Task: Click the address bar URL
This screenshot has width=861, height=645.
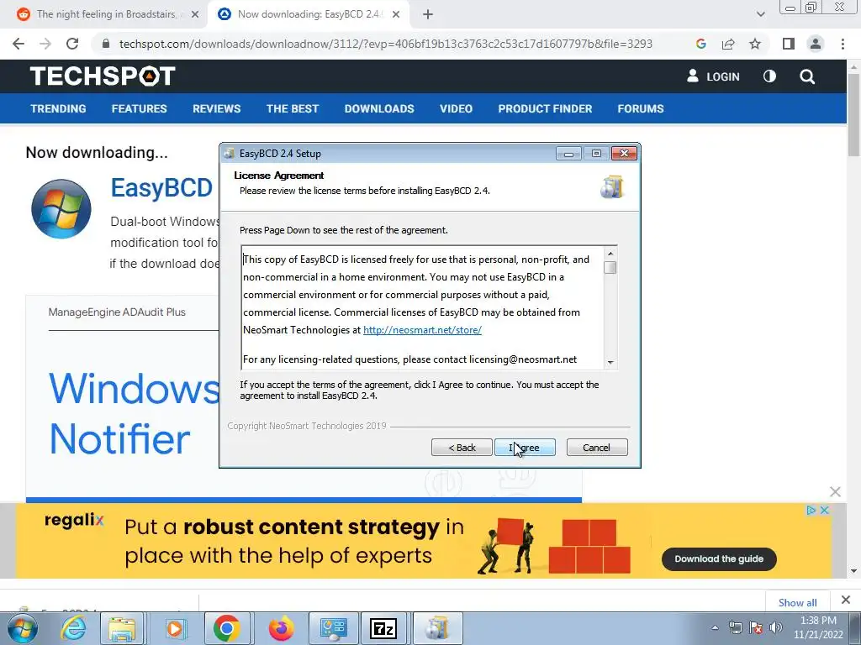Action: tap(385, 44)
